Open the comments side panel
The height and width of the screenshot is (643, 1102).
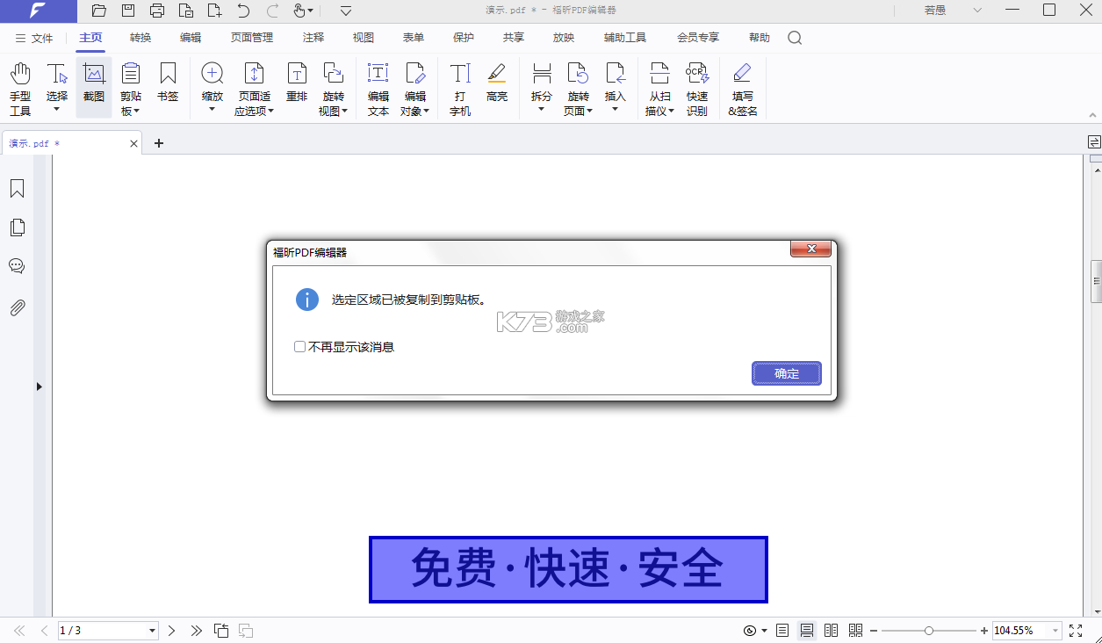pos(17,266)
